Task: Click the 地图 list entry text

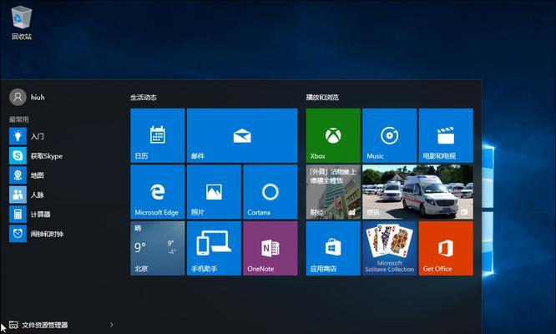Action: pos(38,175)
